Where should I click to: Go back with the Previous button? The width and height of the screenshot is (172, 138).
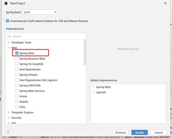pos(120,133)
